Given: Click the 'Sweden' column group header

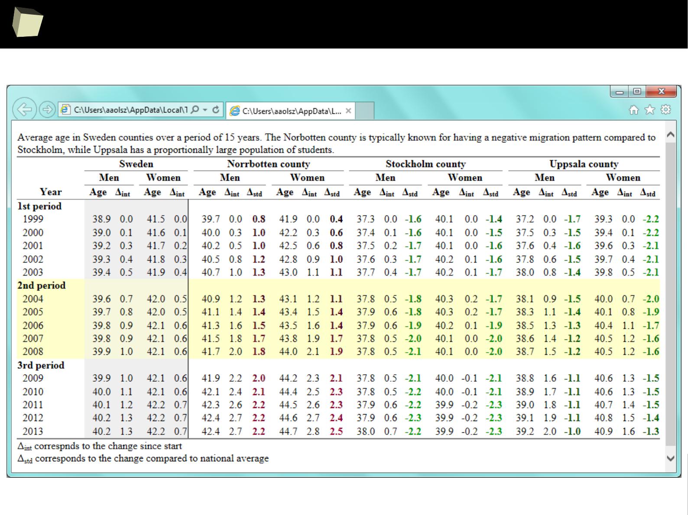Looking at the screenshot, I should tap(136, 164).
